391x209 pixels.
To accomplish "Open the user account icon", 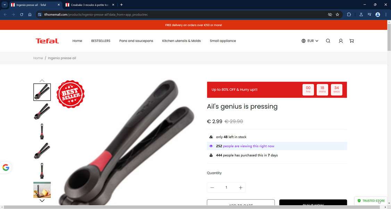I will point(341,41).
